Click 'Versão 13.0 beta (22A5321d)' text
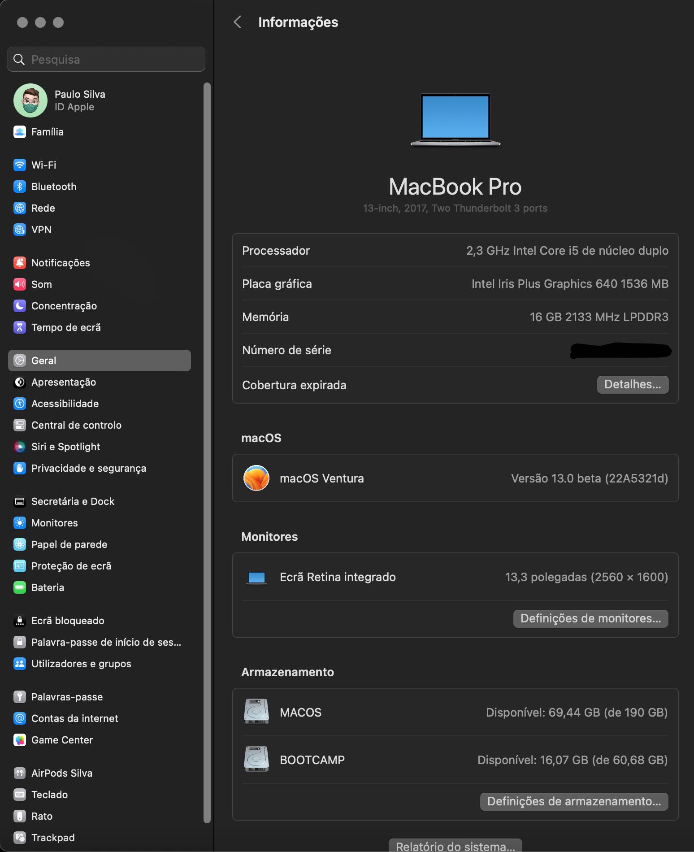 (590, 478)
